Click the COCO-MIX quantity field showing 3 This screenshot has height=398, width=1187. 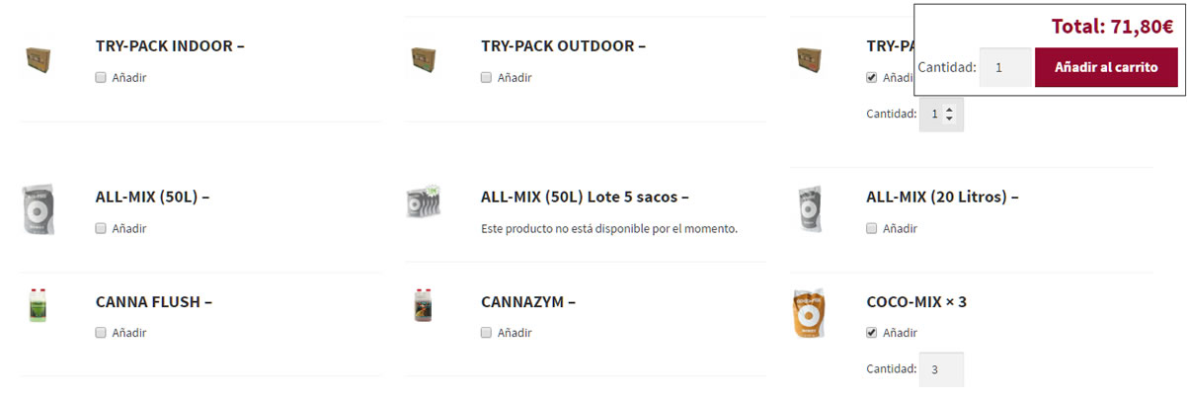point(941,369)
